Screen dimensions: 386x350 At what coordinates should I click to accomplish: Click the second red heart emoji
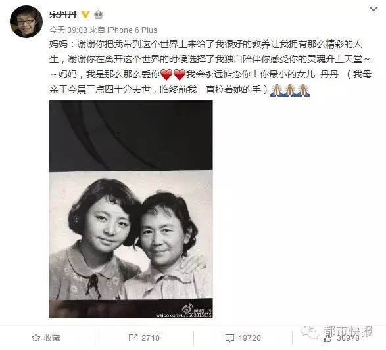pyautogui.click(x=180, y=74)
